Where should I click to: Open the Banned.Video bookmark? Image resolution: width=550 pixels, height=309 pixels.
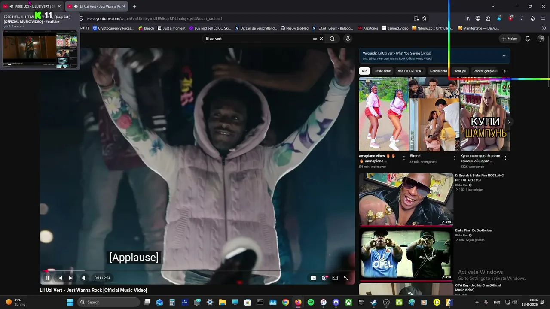coord(395,28)
